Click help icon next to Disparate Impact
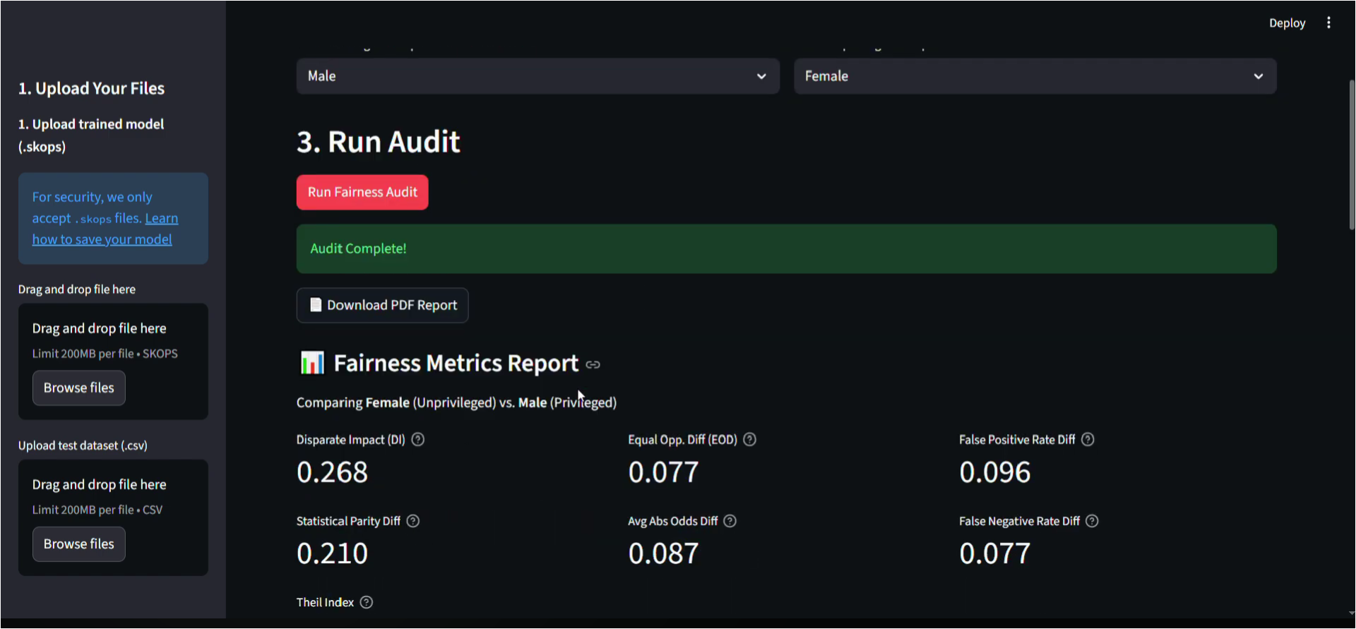This screenshot has height=629, width=1356. [418, 440]
